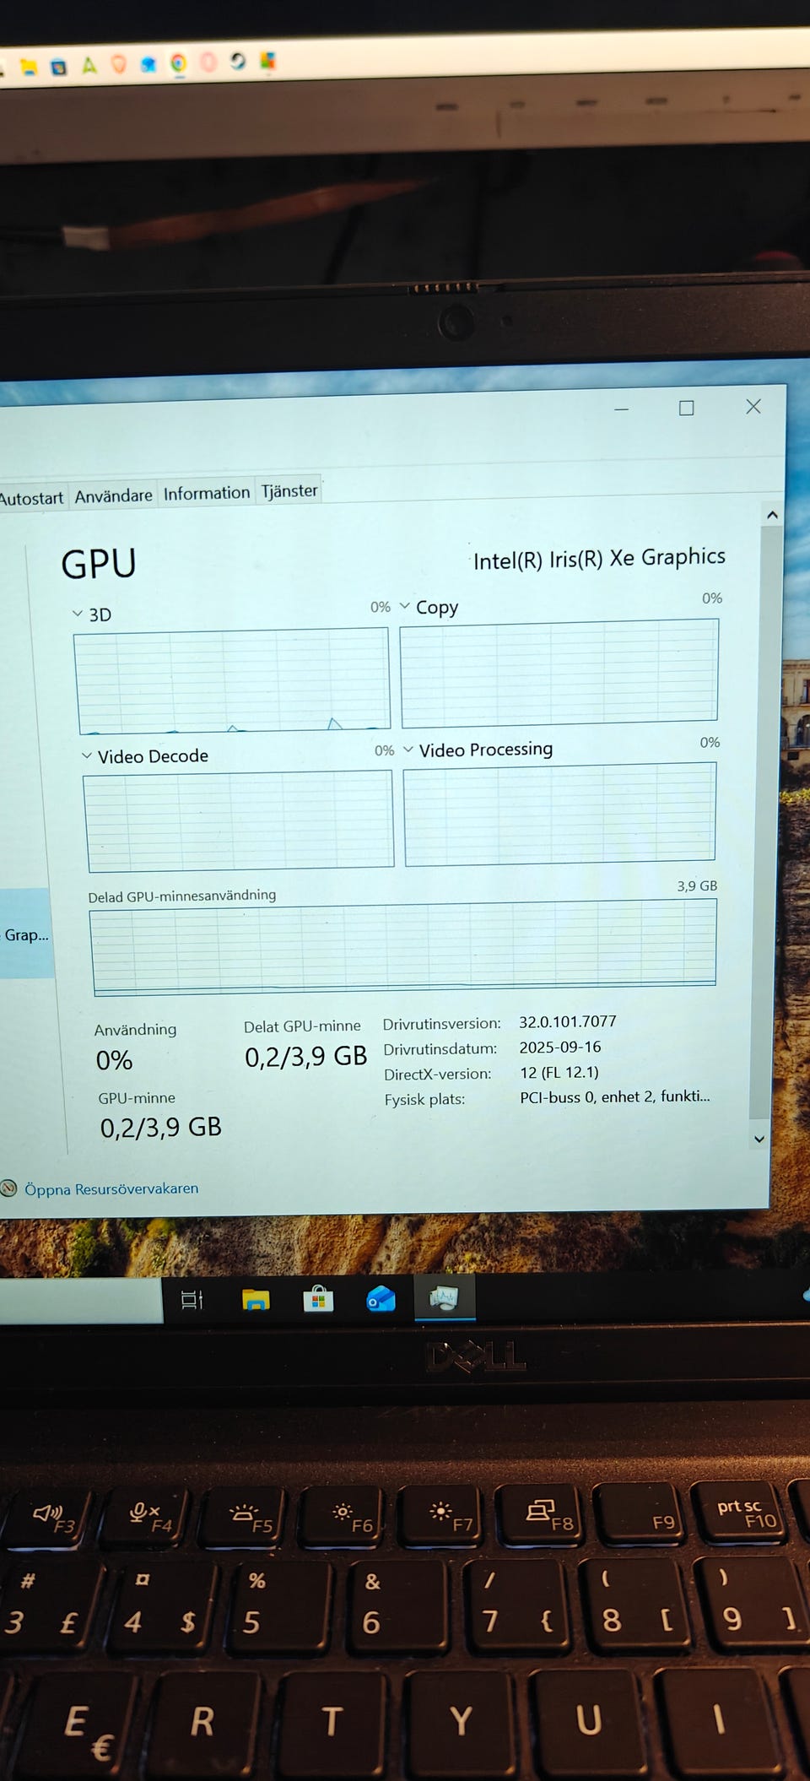This screenshot has width=810, height=1781.
Task: Click the 3D usage graph
Action: 233,680
